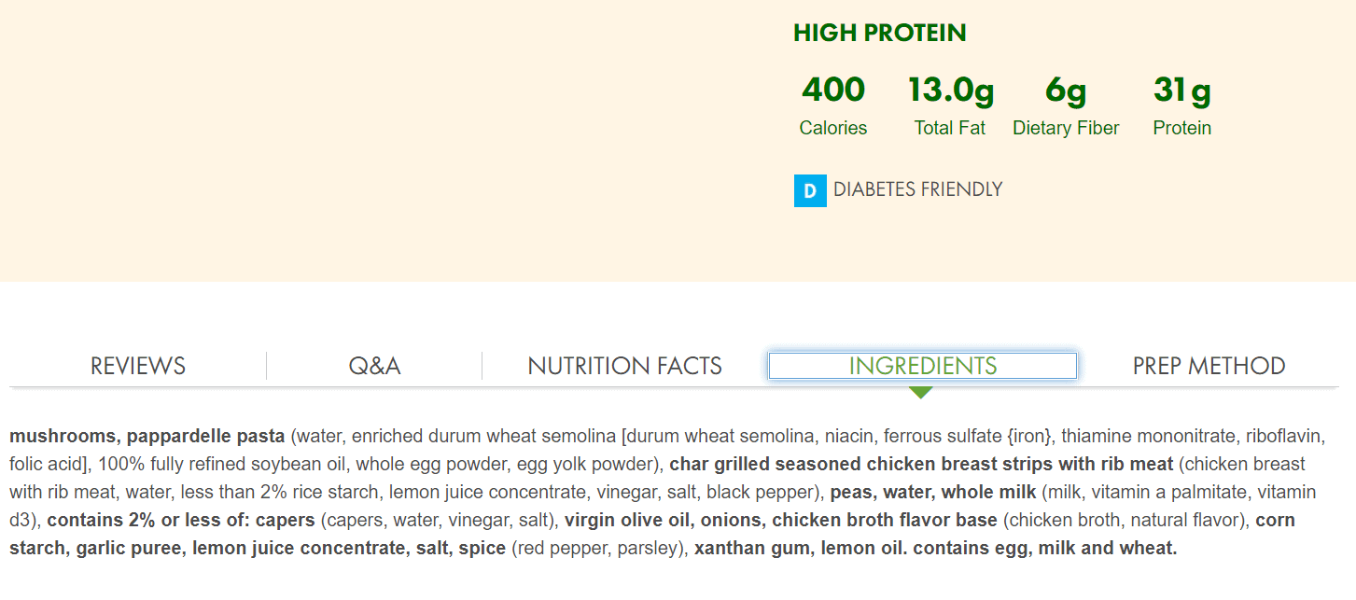
Task: Open the Reviews tab
Action: pyautogui.click(x=138, y=366)
